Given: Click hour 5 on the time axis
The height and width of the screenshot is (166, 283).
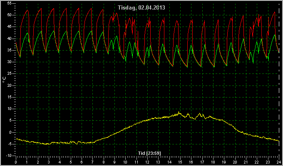Looking at the screenshot, I should tap(71, 162).
